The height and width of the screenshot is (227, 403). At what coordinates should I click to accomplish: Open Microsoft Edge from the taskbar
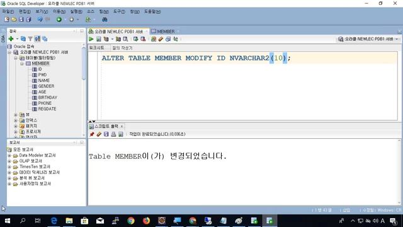click(x=54, y=221)
